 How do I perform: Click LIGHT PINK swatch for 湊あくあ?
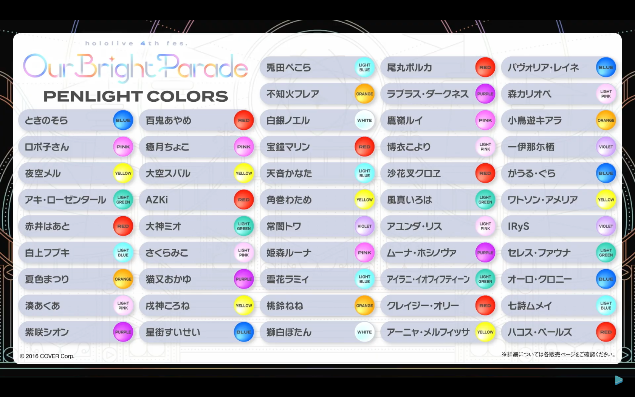pyautogui.click(x=123, y=306)
